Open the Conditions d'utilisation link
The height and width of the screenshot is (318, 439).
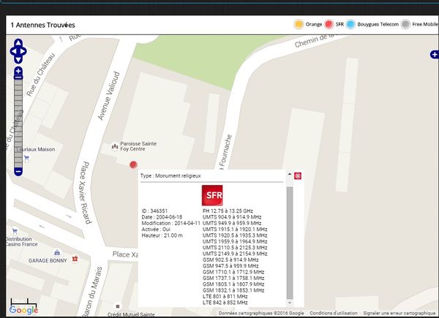pyautogui.click(x=329, y=313)
